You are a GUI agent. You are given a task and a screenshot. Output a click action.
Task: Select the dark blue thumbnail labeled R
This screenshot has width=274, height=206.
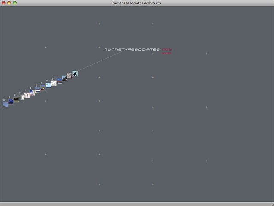pyautogui.click(x=11, y=102)
